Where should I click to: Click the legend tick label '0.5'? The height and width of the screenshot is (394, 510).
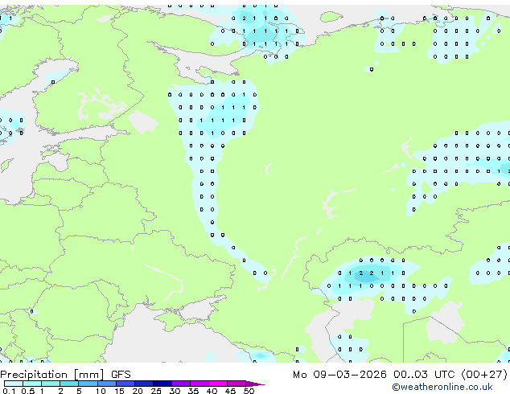(x=28, y=391)
